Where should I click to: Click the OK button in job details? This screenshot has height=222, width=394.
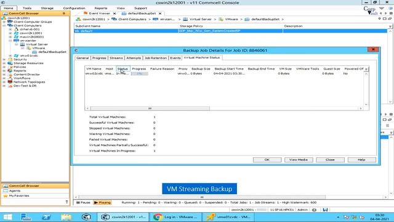click(x=267, y=160)
